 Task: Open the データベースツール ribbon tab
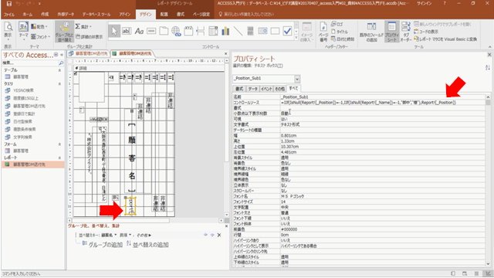(x=96, y=14)
